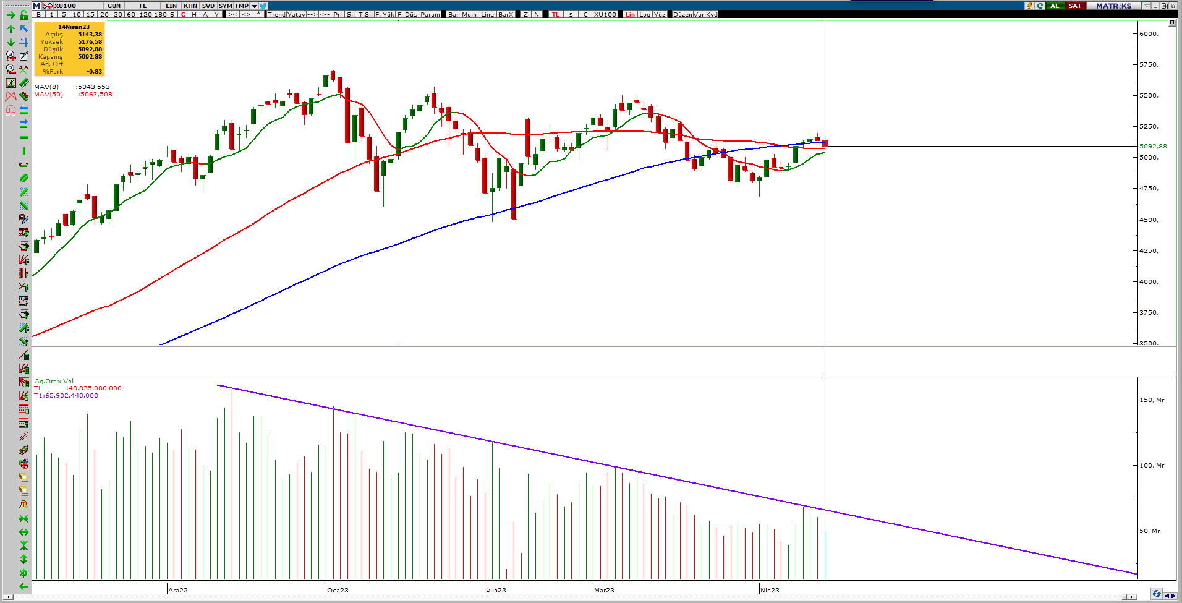
Task: Expand the dropdown arrow after TMP
Action: pos(254,6)
